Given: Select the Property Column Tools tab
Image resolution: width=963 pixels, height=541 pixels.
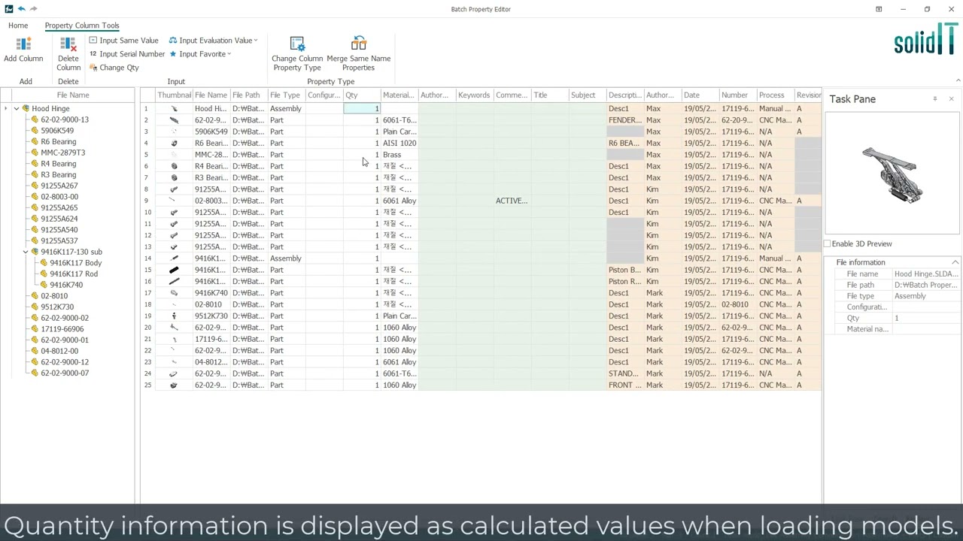Looking at the screenshot, I should [x=81, y=26].
